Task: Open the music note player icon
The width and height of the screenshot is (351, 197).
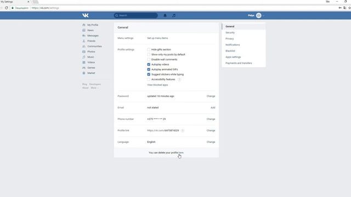Action: coord(174,15)
